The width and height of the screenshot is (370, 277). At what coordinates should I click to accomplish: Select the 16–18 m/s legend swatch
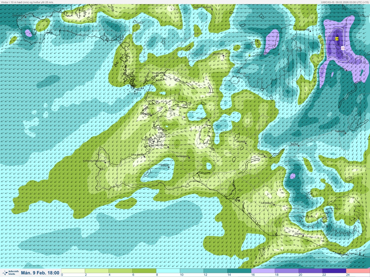pyautogui.click(x=263, y=271)
